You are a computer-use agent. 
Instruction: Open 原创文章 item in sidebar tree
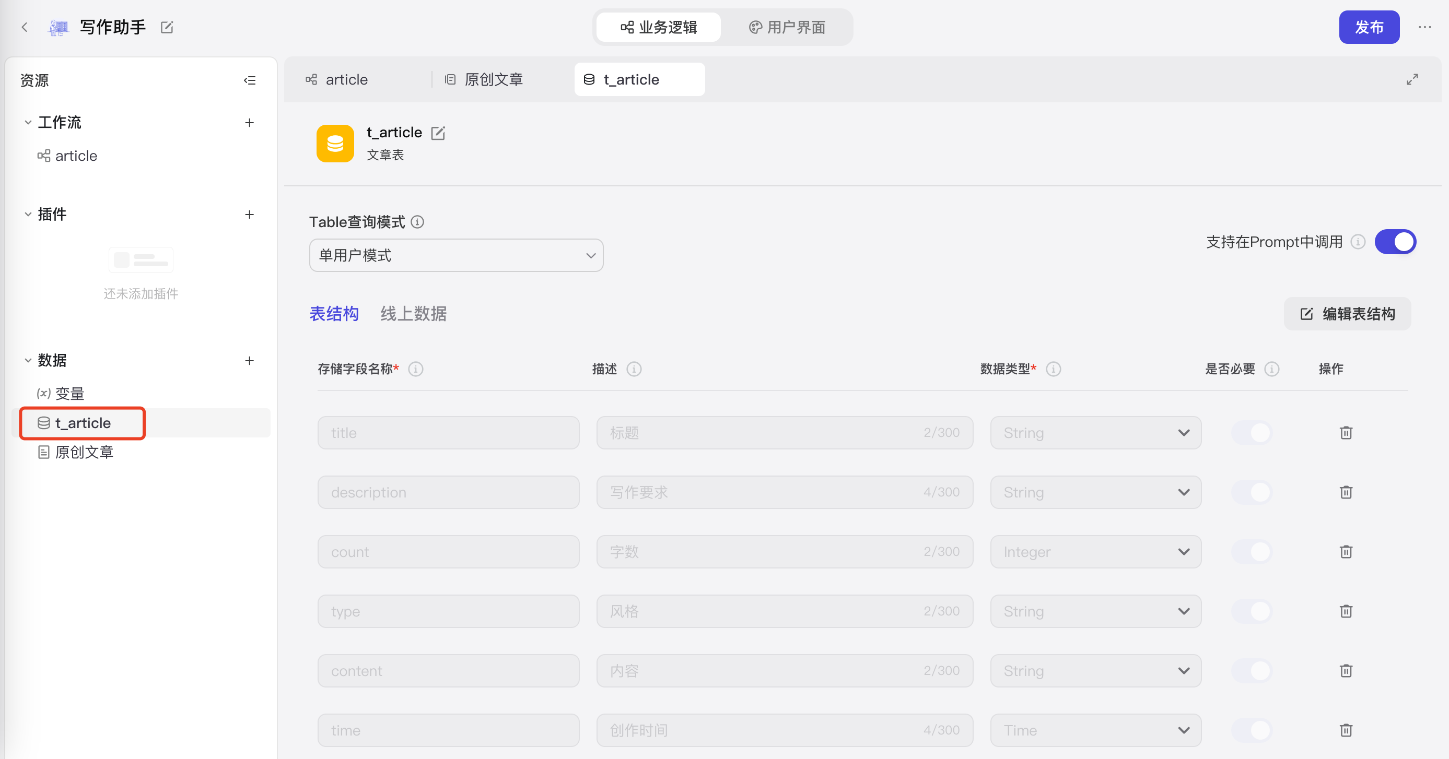[85, 452]
